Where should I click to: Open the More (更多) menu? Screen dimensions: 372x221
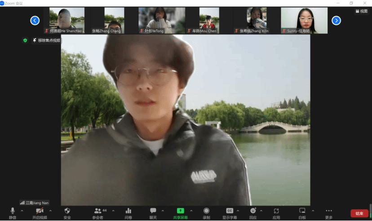tap(329, 213)
